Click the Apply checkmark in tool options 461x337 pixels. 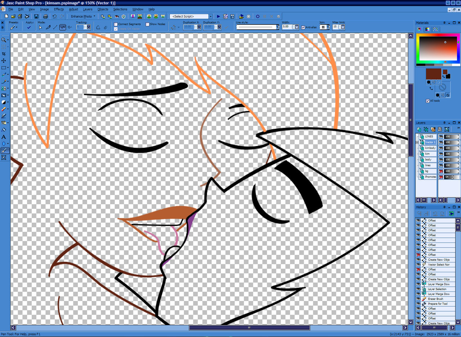29,27
